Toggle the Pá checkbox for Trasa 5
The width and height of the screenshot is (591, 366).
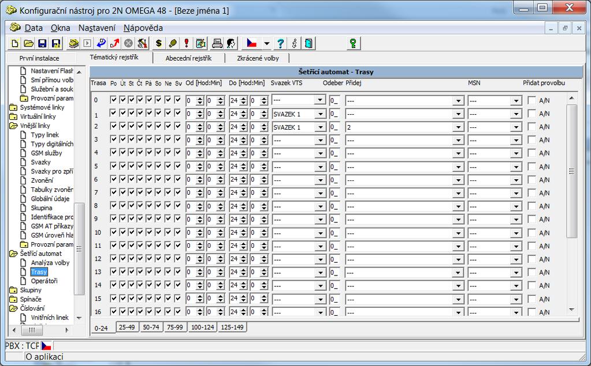[149, 165]
